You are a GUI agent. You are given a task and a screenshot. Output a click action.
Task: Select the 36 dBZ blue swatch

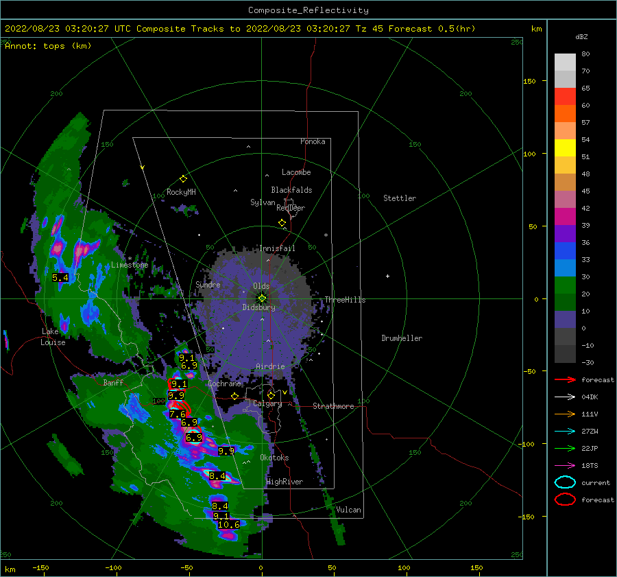pyautogui.click(x=565, y=250)
